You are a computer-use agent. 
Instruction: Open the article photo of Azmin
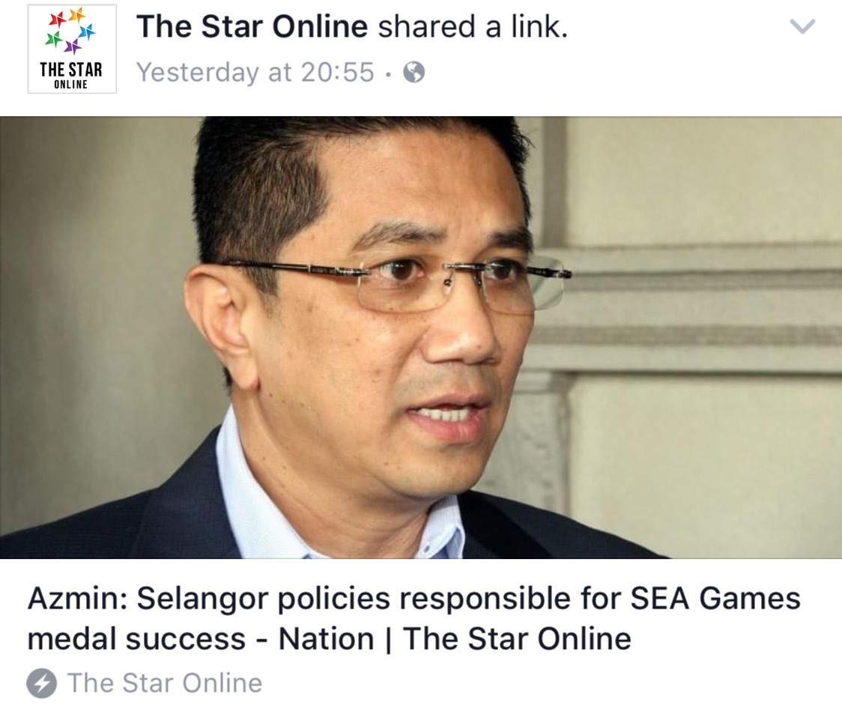pyautogui.click(x=421, y=337)
